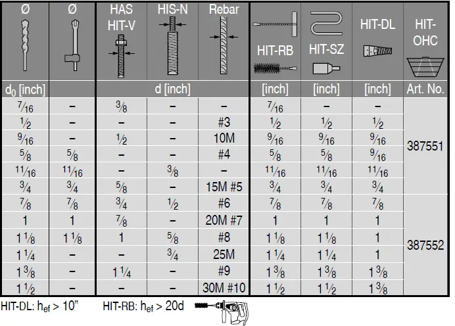Click the twist drill bit icon
This screenshot has width=455, height=326.
(25, 45)
